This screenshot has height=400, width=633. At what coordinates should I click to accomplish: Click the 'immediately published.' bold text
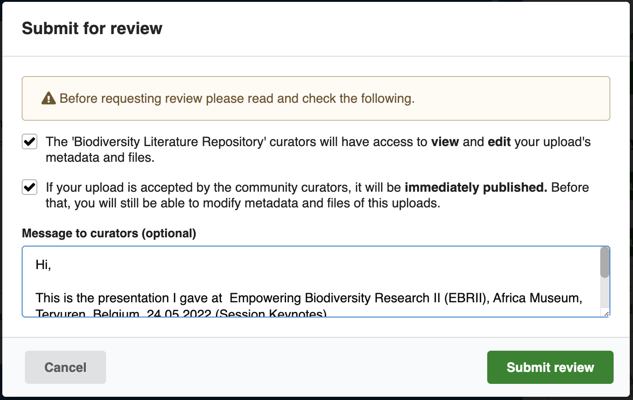[476, 188]
